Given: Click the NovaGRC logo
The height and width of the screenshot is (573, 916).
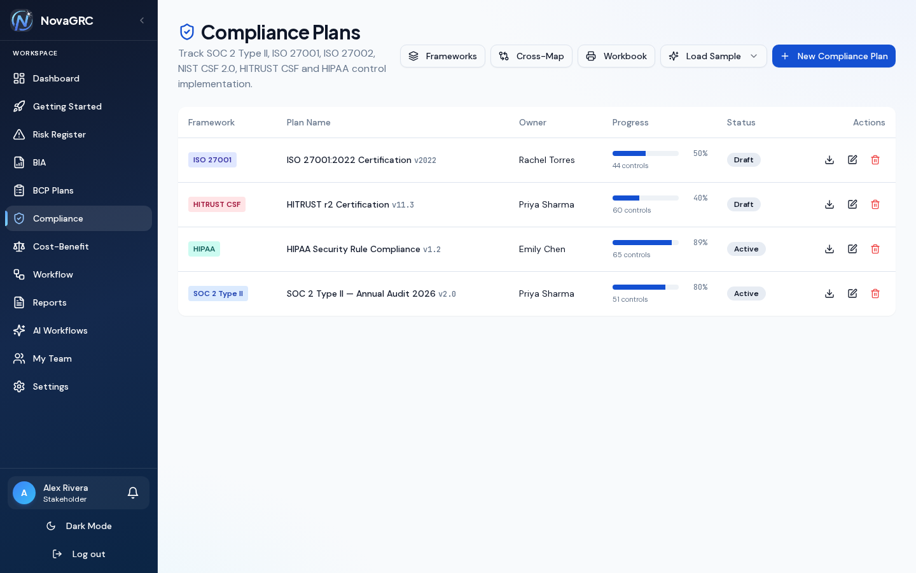Looking at the screenshot, I should [22, 20].
